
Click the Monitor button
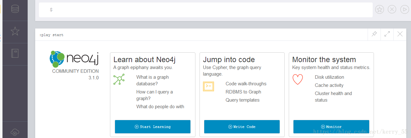[331, 127]
